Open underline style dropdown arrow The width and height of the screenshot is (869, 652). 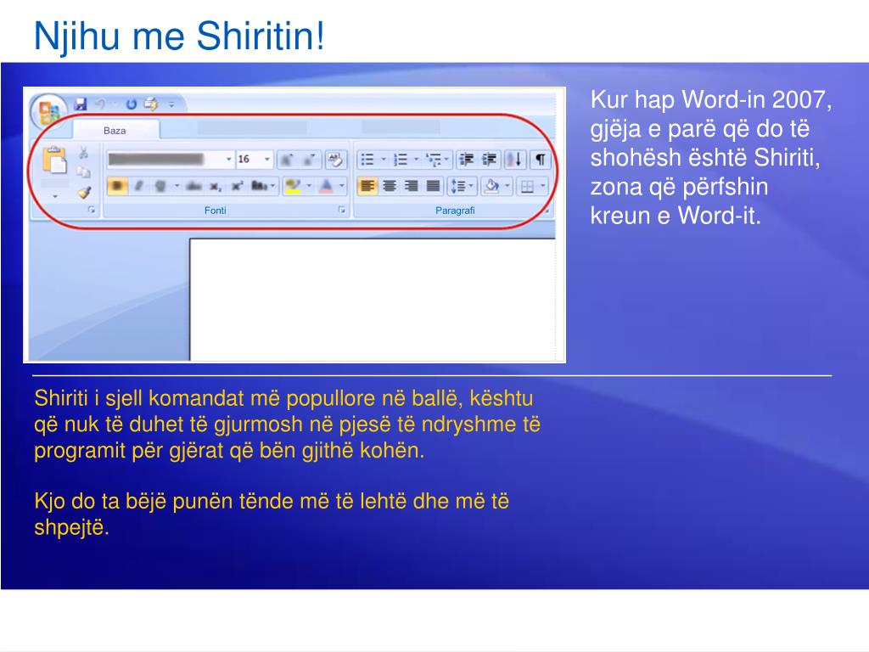(x=177, y=186)
